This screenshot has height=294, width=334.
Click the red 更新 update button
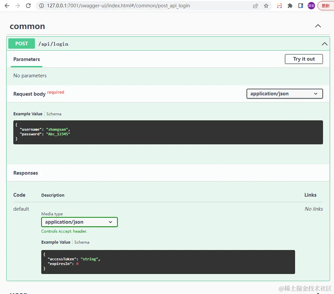(x=325, y=6)
